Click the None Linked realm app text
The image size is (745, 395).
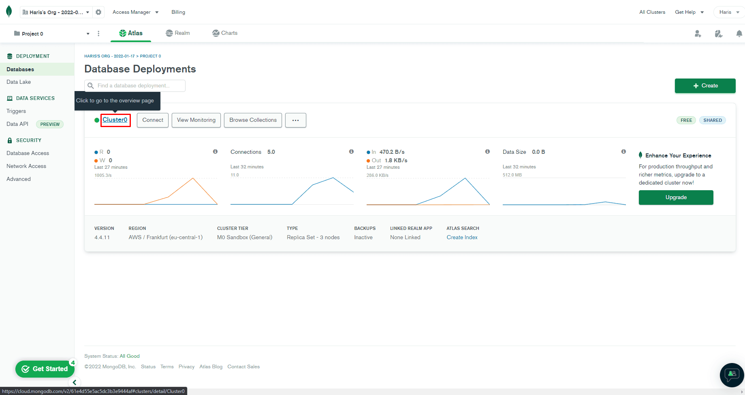click(x=405, y=238)
